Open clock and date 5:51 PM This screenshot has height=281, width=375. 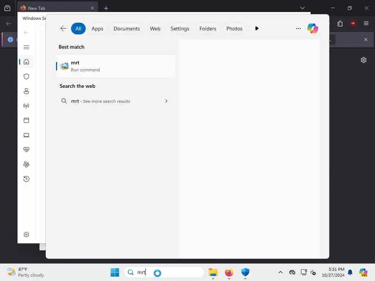point(333,272)
